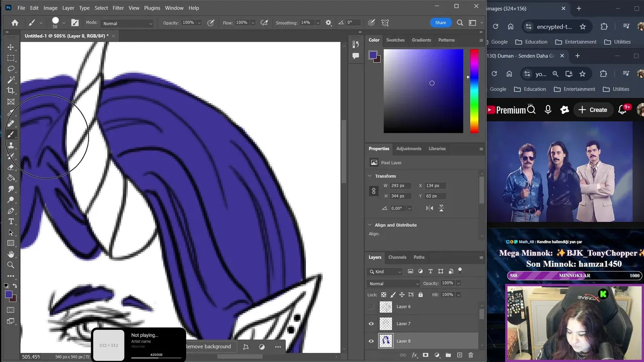Open layer Fill dropdown arrow

tap(458, 295)
